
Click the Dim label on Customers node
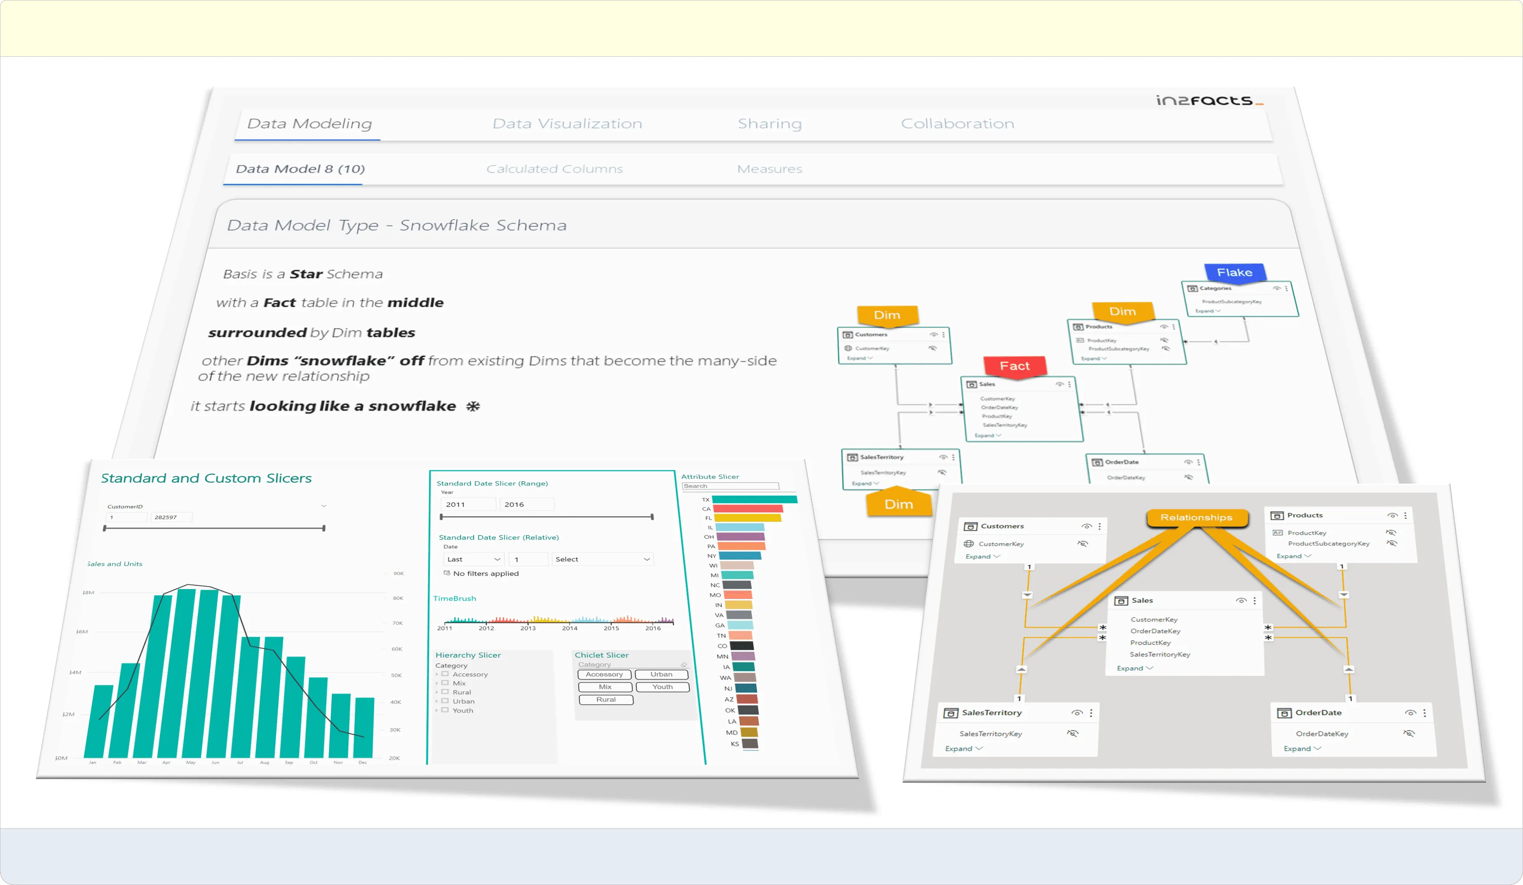tap(888, 314)
